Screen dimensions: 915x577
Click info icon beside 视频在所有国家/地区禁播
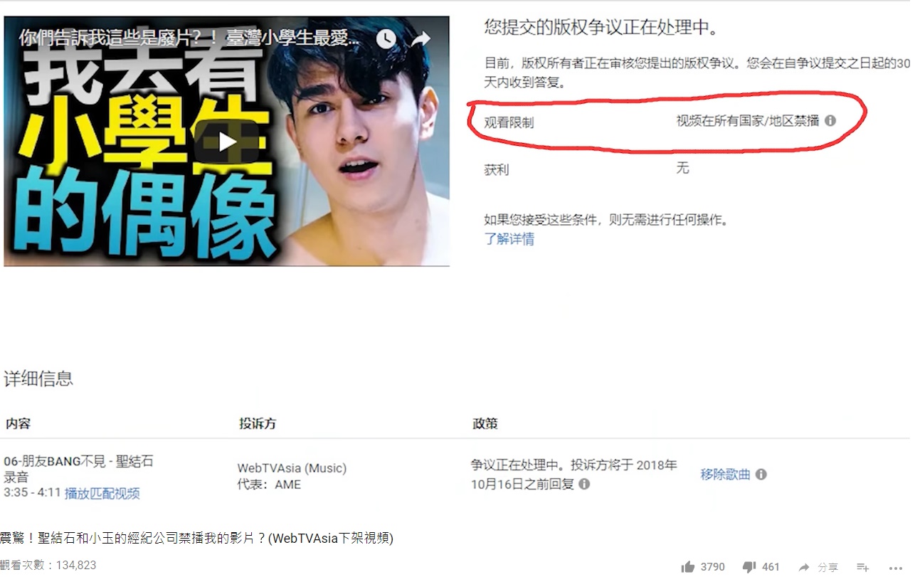click(830, 121)
